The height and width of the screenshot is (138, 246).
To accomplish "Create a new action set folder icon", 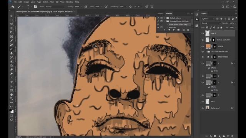I will [178, 30].
